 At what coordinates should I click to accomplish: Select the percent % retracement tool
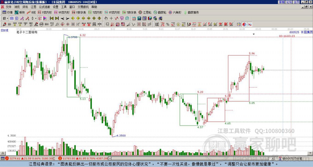(x=168, y=24)
